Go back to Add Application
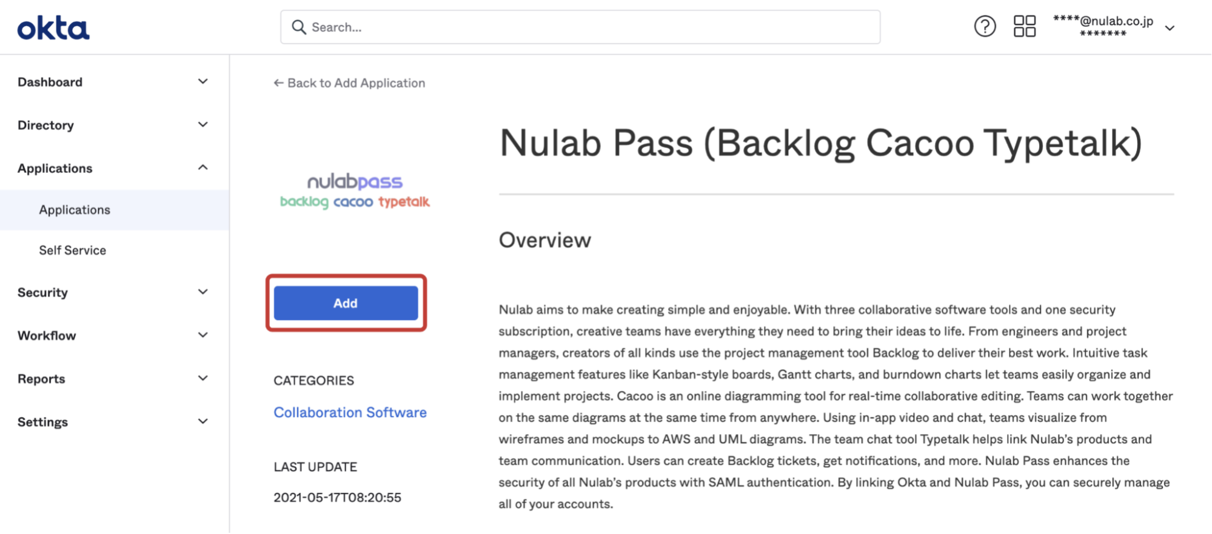Image resolution: width=1212 pixels, height=534 pixels. point(349,83)
